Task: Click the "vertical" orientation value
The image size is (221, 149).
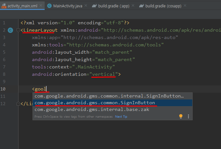Action: click(103, 74)
